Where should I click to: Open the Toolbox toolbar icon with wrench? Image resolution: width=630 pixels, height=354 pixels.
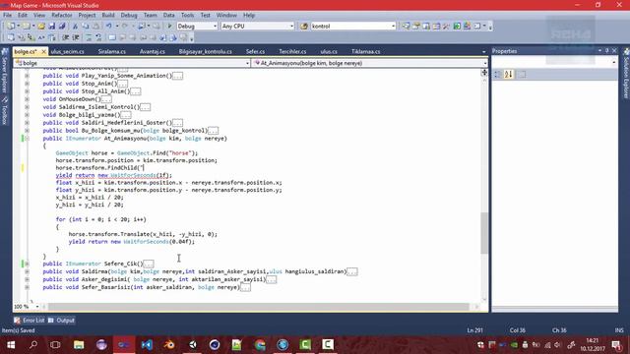click(x=446, y=27)
